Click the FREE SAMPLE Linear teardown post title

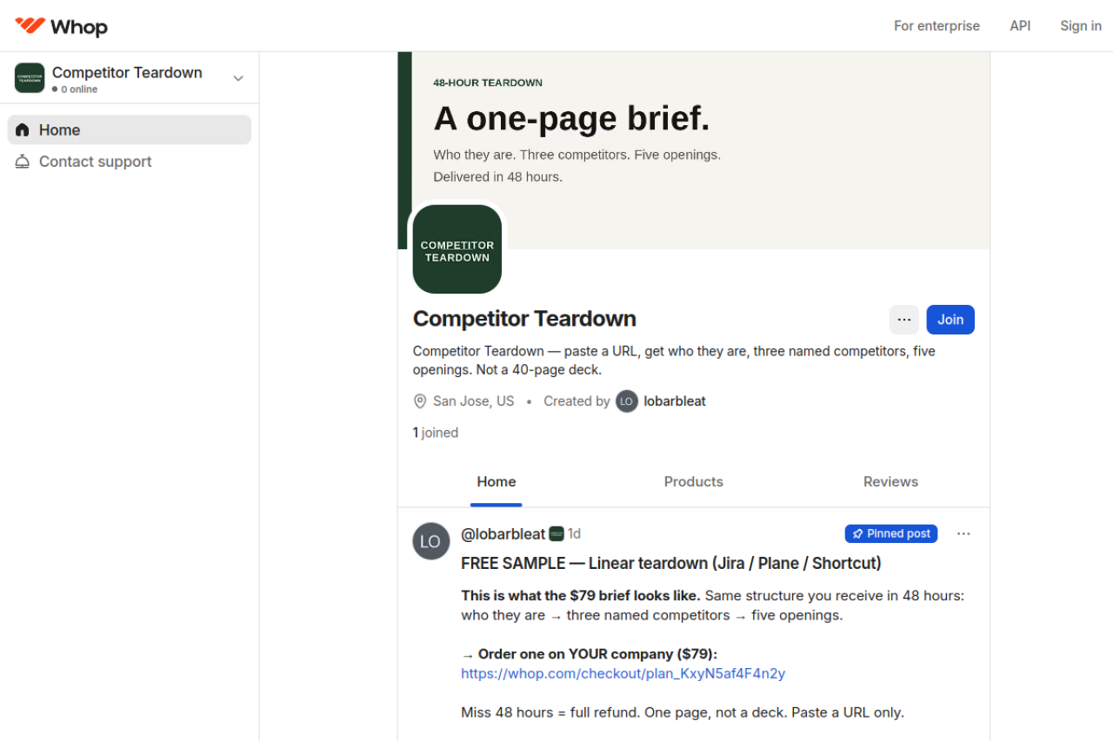[x=671, y=563]
